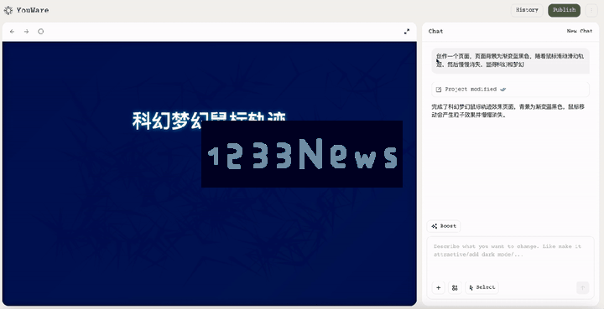This screenshot has width=604, height=309.
Task: Click the user prompt message bubble
Action: pos(510,60)
